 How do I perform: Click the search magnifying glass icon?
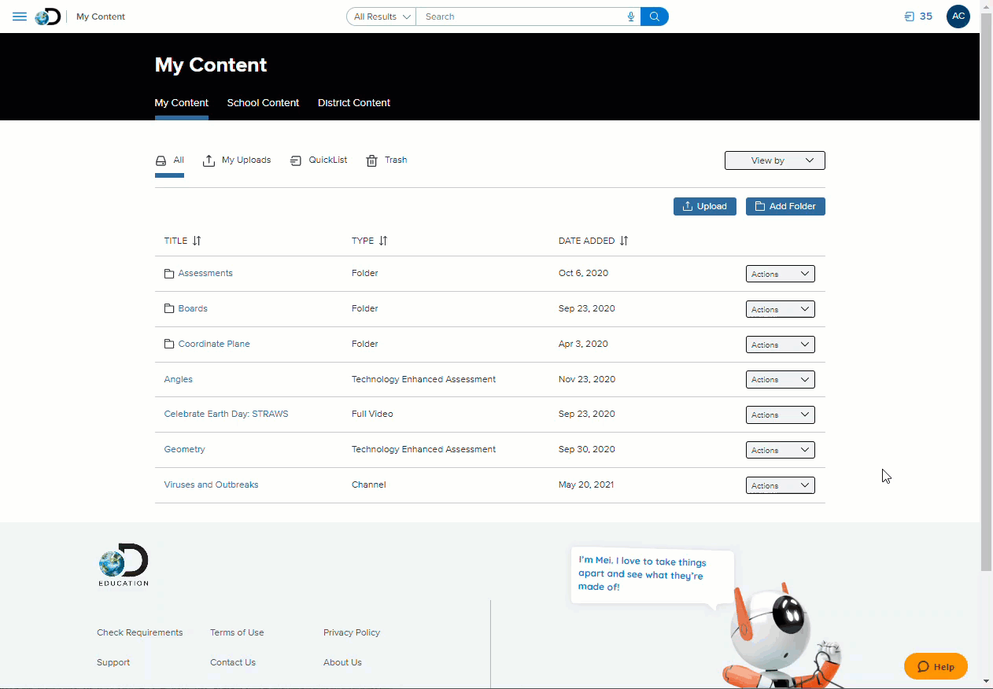[654, 16]
